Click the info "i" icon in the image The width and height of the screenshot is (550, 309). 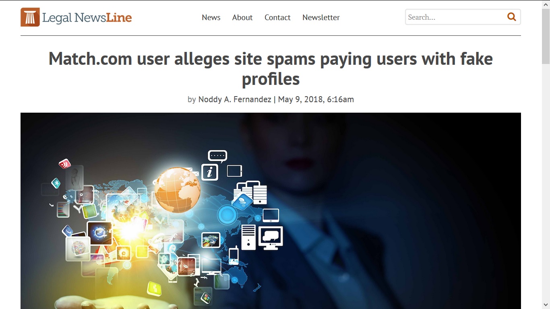click(x=209, y=172)
